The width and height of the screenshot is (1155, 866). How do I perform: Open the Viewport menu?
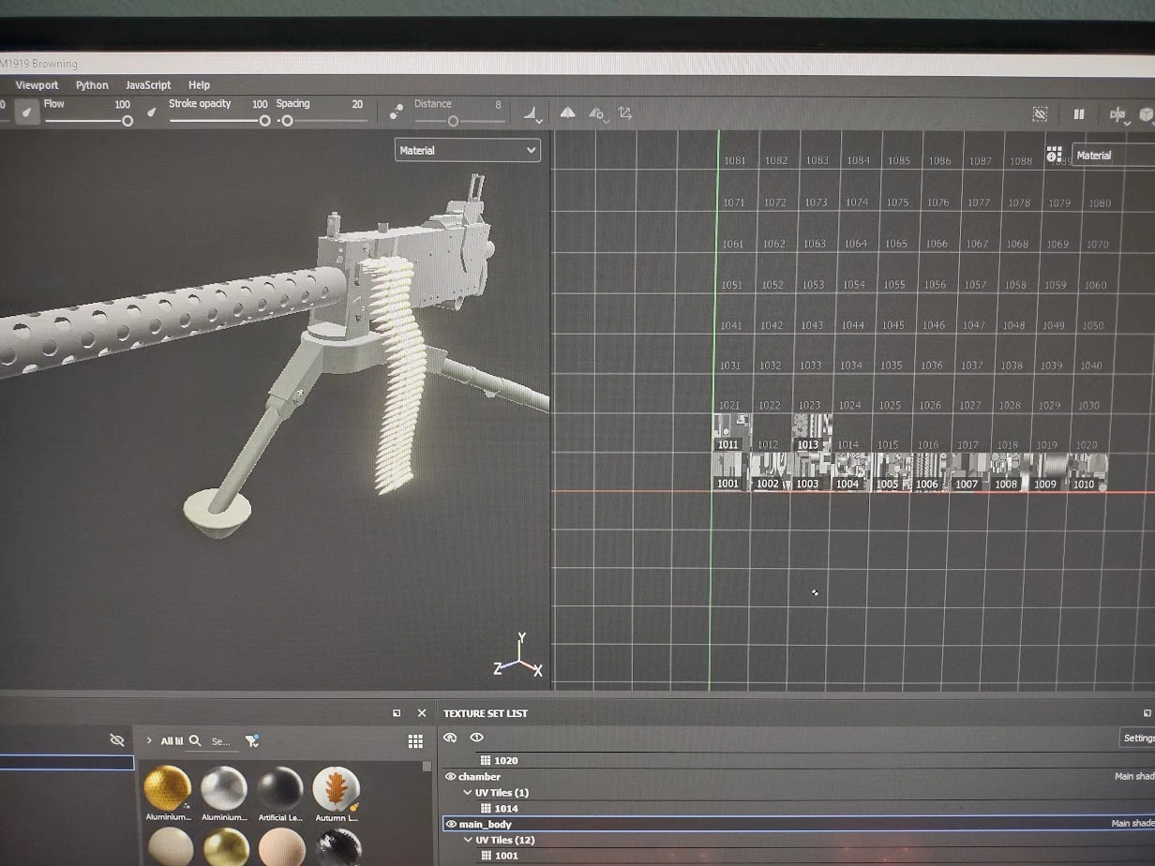[37, 85]
